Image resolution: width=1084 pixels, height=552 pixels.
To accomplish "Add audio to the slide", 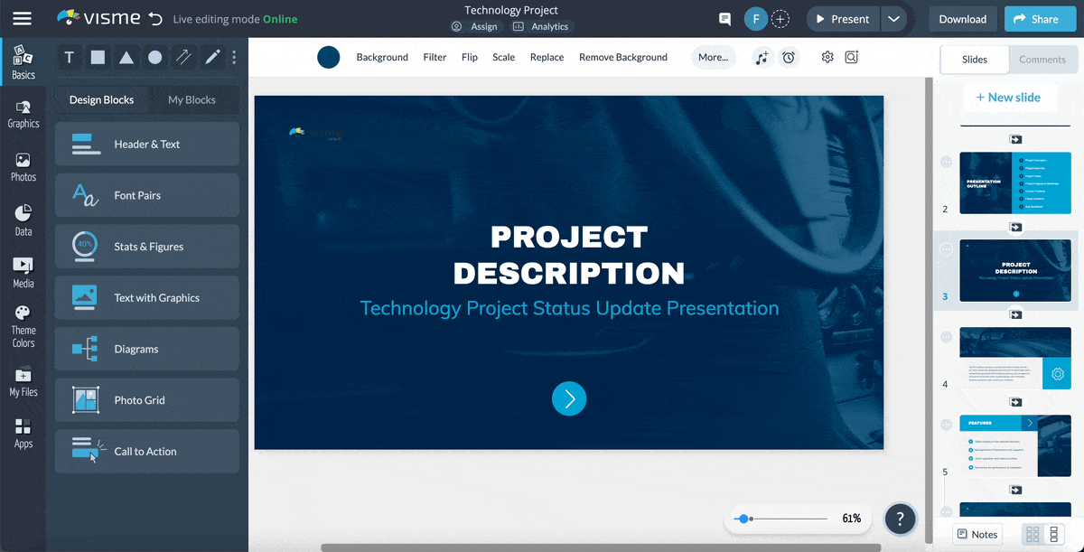I will (762, 57).
